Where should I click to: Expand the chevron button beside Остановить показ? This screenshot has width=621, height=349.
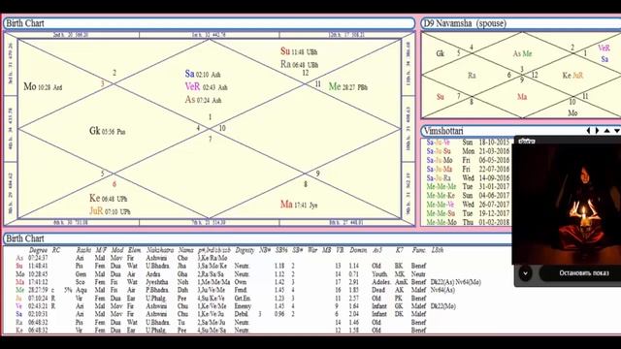(526, 273)
